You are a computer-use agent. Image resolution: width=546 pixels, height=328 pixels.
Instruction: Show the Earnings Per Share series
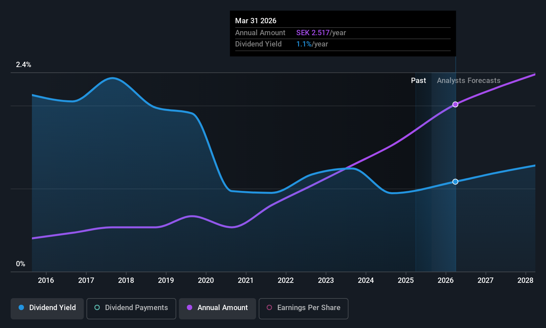pos(303,308)
